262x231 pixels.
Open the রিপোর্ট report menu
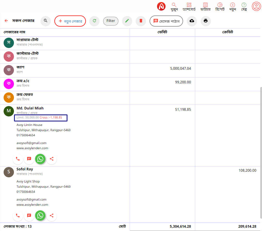[220, 7]
